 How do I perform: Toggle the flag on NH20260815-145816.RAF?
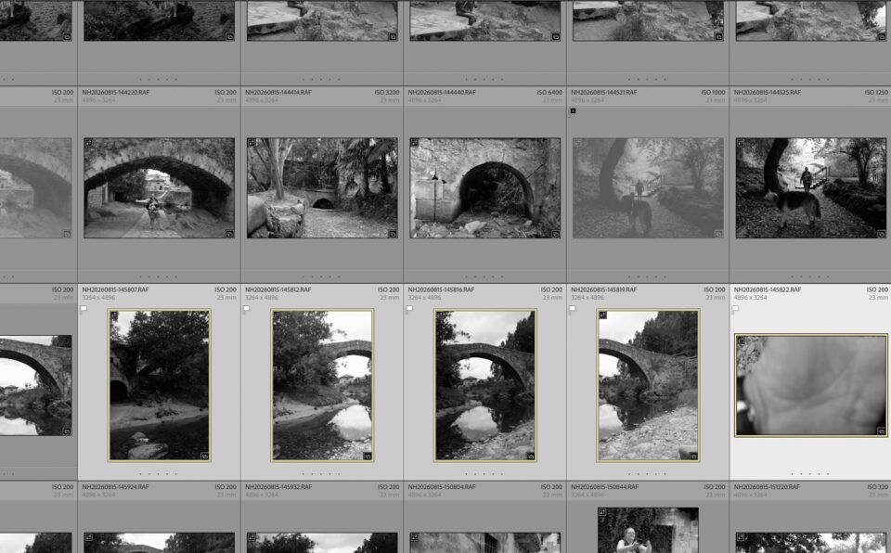coord(409,309)
